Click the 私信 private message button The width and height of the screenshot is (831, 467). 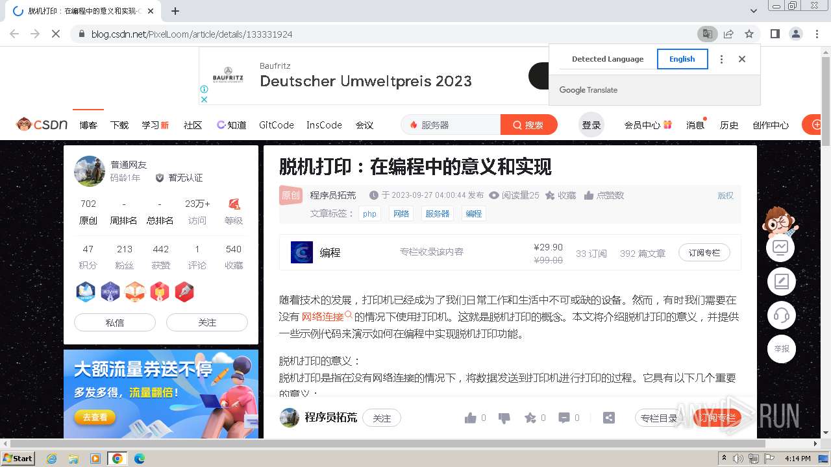tap(115, 322)
